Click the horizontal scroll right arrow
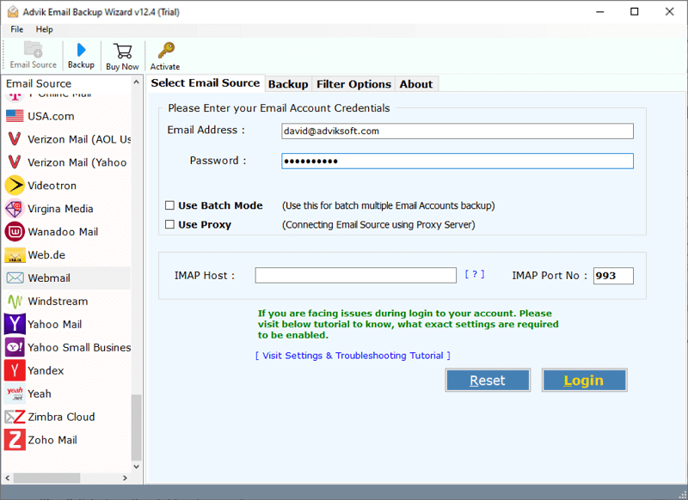Screen dimensions: 688x500 [125, 478]
